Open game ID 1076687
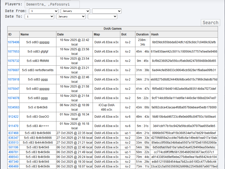The height and width of the screenshot is (169, 225). [x=14, y=70]
